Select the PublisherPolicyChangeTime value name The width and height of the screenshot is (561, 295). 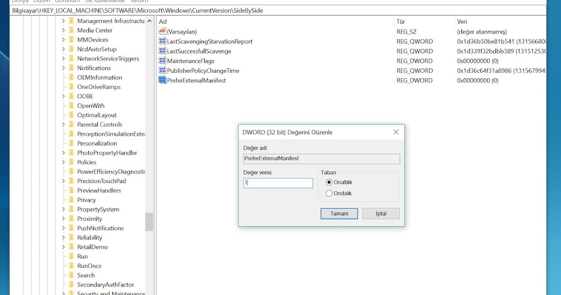pyautogui.click(x=203, y=71)
